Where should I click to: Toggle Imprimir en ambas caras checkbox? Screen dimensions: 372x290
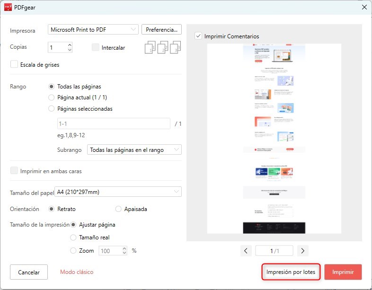[x=14, y=171]
